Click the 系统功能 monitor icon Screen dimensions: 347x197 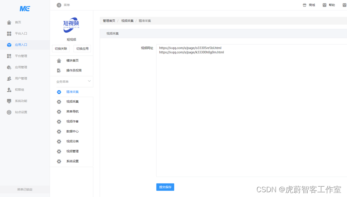[9, 101]
